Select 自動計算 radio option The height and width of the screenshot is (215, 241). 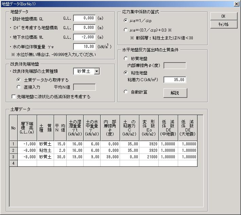pyautogui.click(x=126, y=92)
